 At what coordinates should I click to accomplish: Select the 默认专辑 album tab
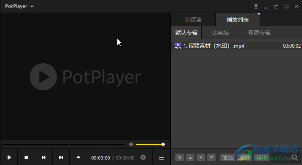(x=186, y=32)
